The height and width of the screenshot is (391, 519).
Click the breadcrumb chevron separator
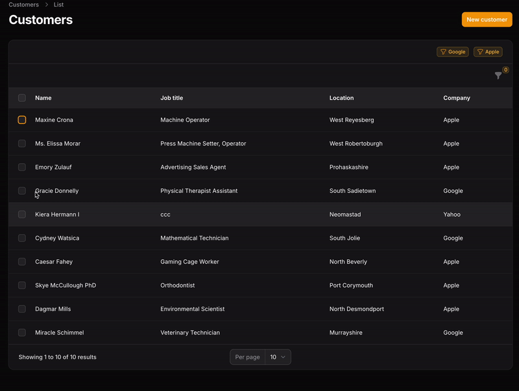coord(47,5)
